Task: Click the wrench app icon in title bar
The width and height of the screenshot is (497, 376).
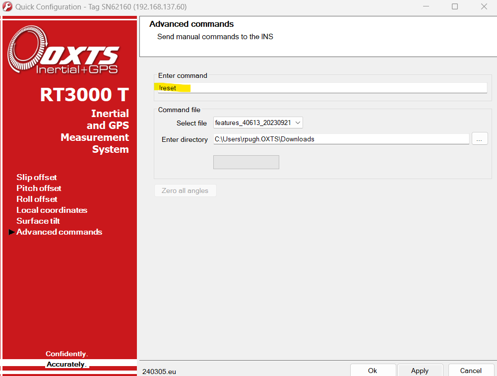Action: point(7,6)
